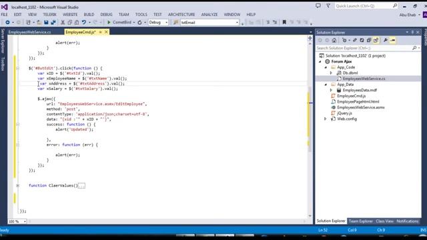Open Solution Explorer window options dropdown arrow
The image size is (427, 240).
click(x=407, y=32)
